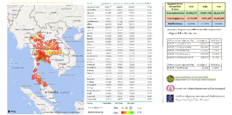Click '16.06%' in the population summary table
This screenshot has height=115, width=232.
pyautogui.click(x=219, y=24)
